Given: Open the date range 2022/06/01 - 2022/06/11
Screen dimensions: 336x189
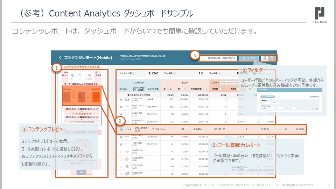Looking at the screenshot, I should pyautogui.click(x=218, y=58).
